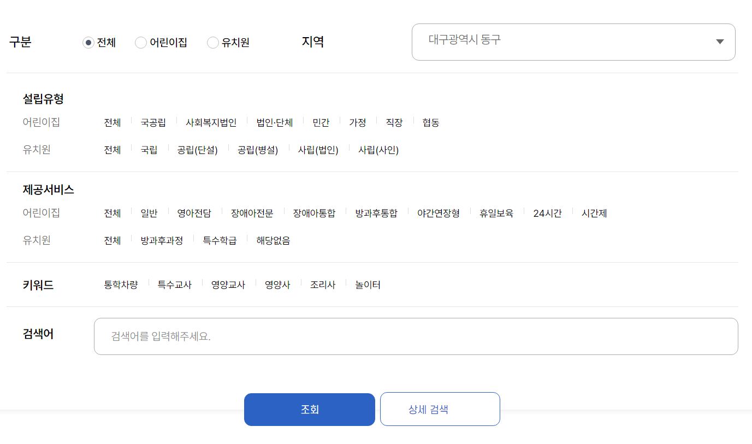Choose 시간제 service option
This screenshot has height=444, width=752.
[594, 213]
